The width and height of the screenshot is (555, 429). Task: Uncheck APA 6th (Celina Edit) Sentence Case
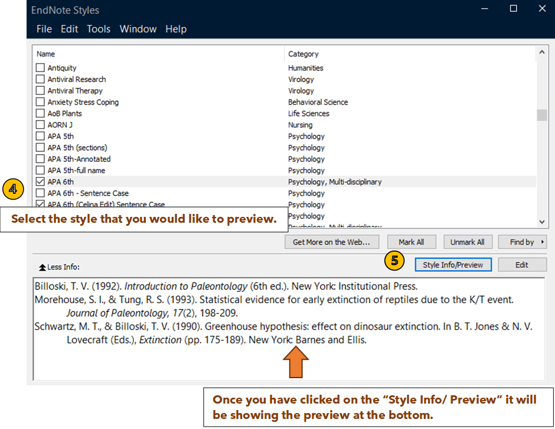pos(39,204)
